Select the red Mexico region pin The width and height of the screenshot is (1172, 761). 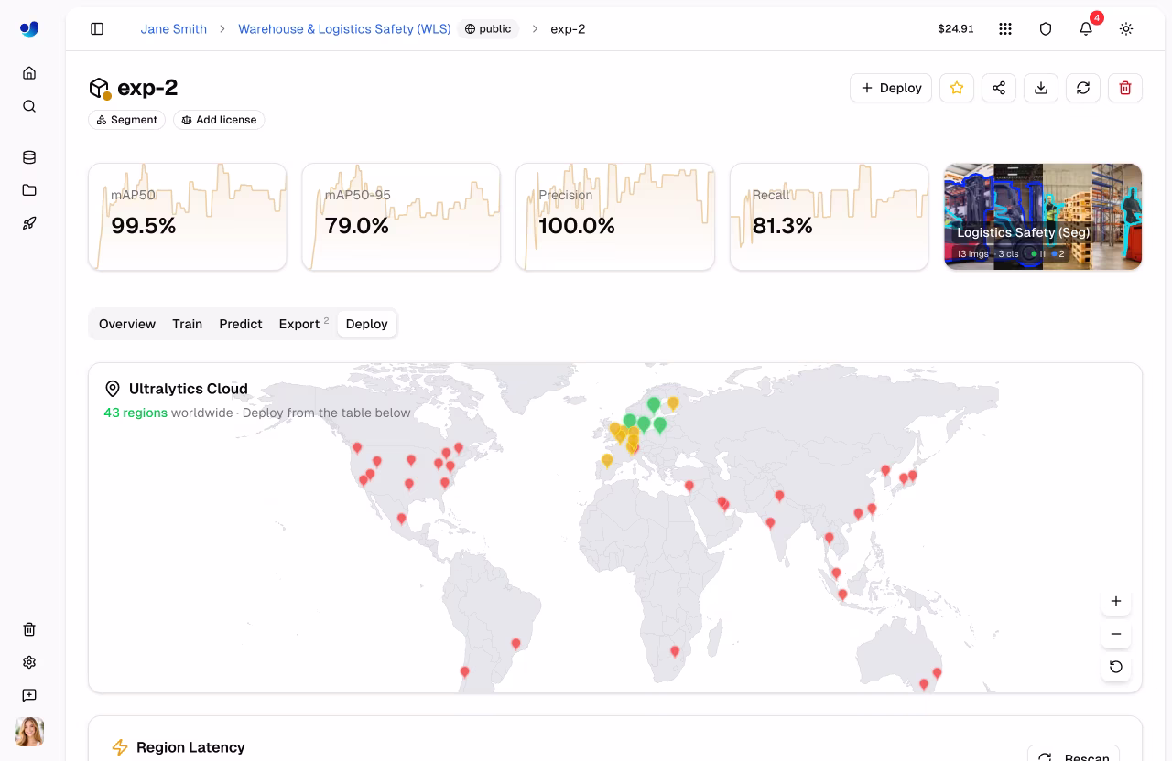[401, 519]
